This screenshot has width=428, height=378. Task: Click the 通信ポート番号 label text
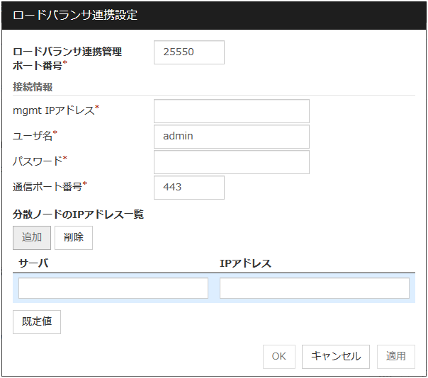click(47, 187)
